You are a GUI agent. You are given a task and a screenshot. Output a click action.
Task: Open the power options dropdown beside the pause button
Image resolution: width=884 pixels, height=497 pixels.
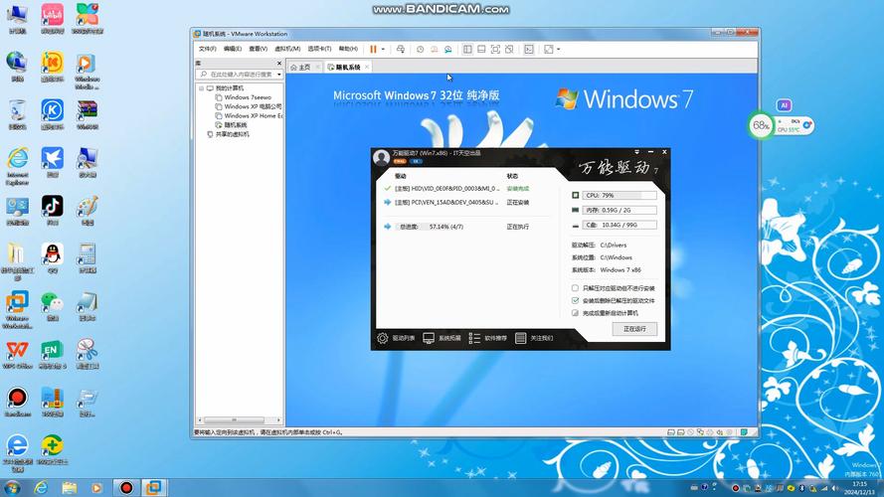384,50
